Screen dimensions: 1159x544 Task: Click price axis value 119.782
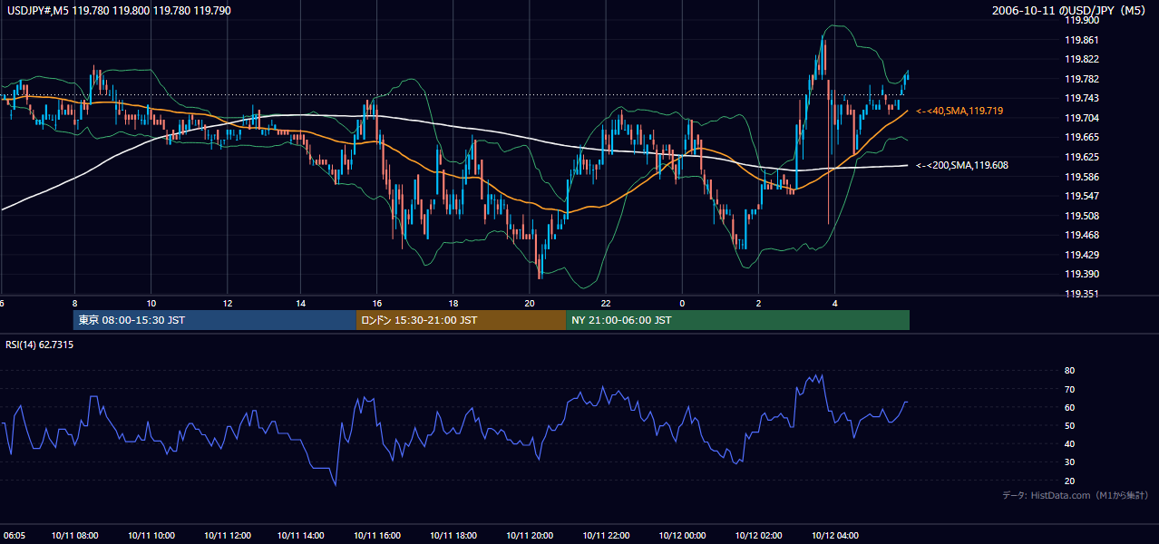coord(1080,79)
